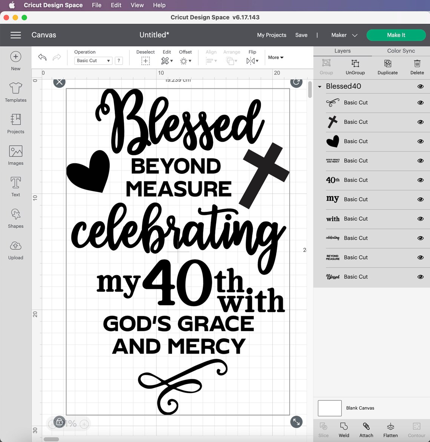Click the X delete handle on selection

pos(59,82)
